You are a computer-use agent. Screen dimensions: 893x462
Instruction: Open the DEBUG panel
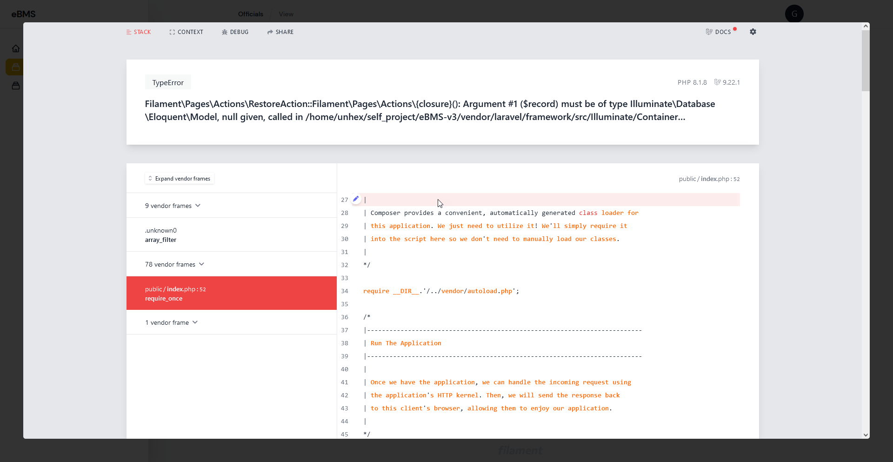[x=235, y=32]
